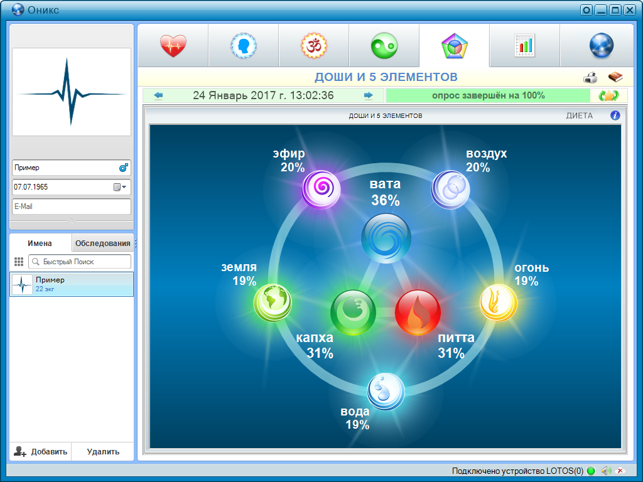Open the Om symbol tab

point(314,45)
